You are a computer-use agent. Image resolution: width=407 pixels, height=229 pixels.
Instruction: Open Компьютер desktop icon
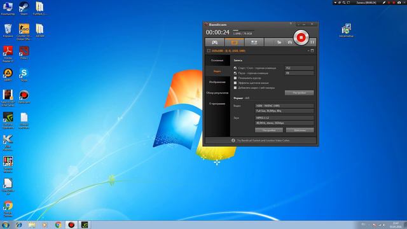(x=8, y=8)
